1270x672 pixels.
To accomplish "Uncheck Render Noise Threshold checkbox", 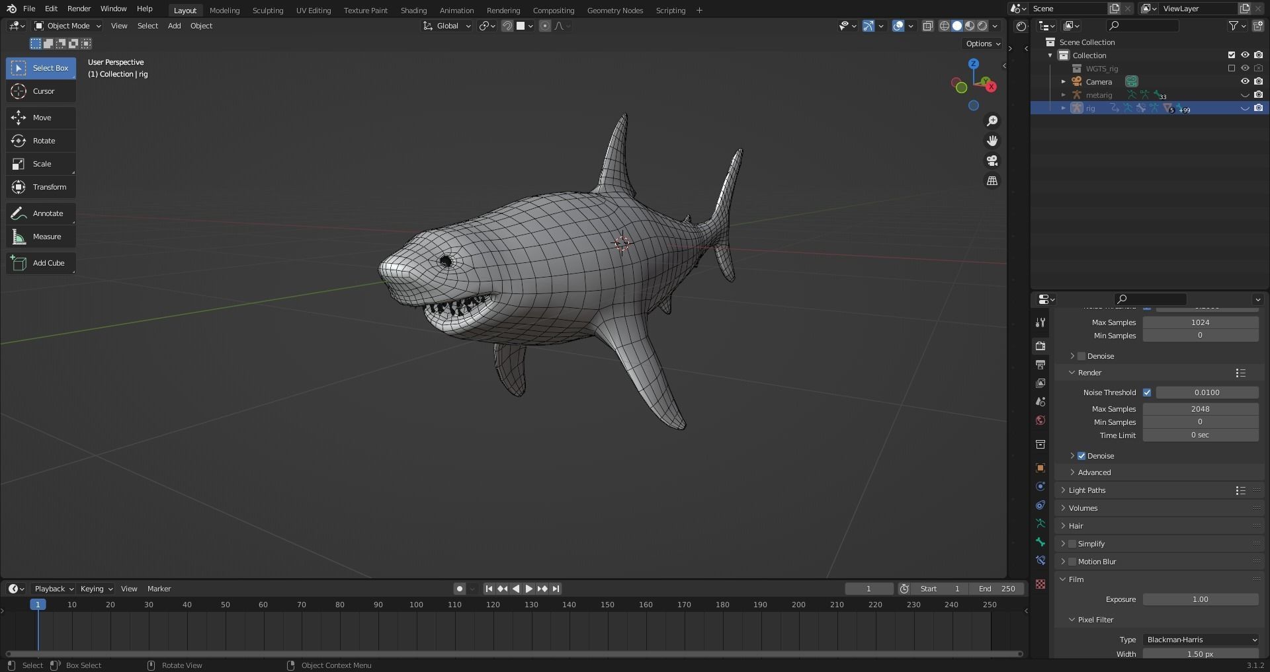I will tap(1147, 392).
